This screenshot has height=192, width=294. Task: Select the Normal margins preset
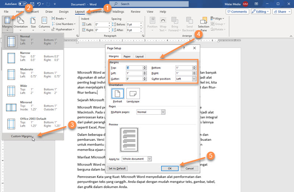click(x=33, y=41)
